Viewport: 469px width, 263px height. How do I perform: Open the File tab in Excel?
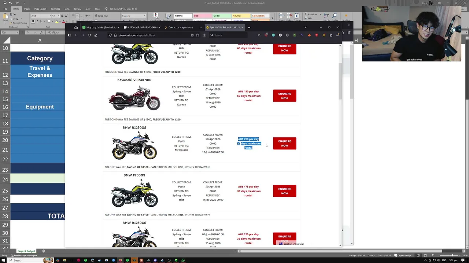pos(5,9)
